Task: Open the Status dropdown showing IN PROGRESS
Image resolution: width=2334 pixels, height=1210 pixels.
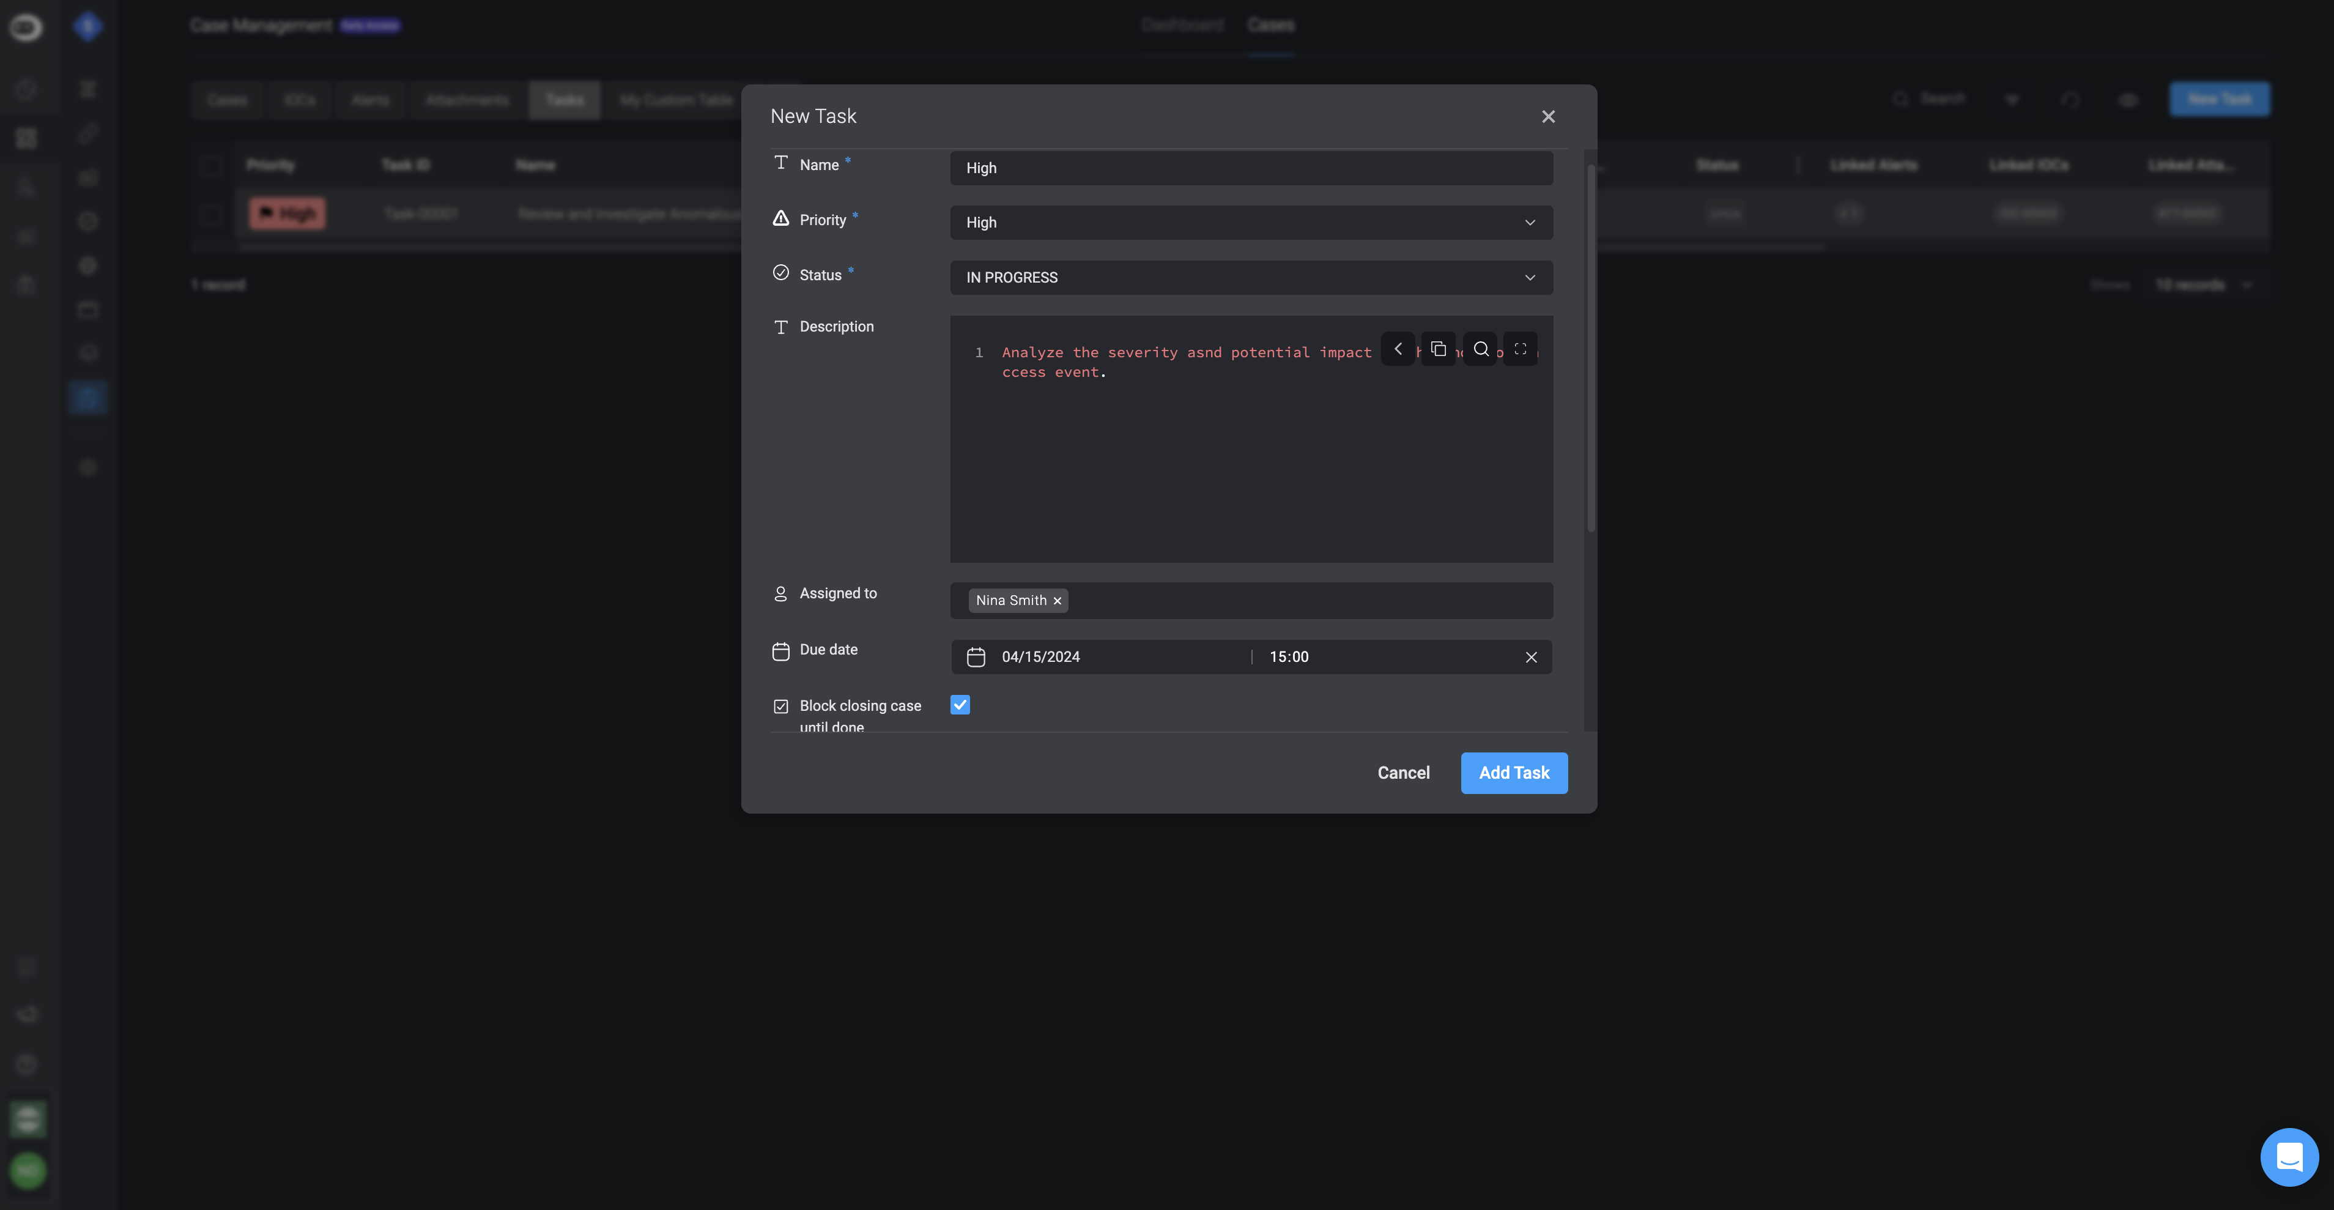Action: [x=1250, y=277]
